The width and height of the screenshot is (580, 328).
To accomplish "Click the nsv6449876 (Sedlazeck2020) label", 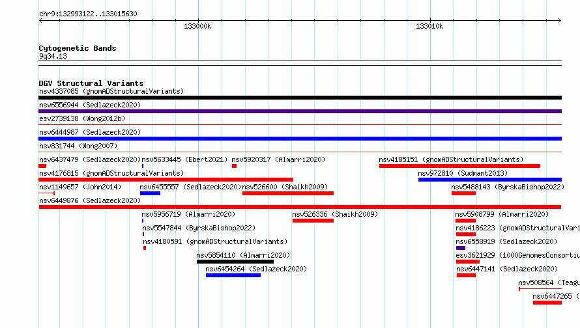I will 90,200.
